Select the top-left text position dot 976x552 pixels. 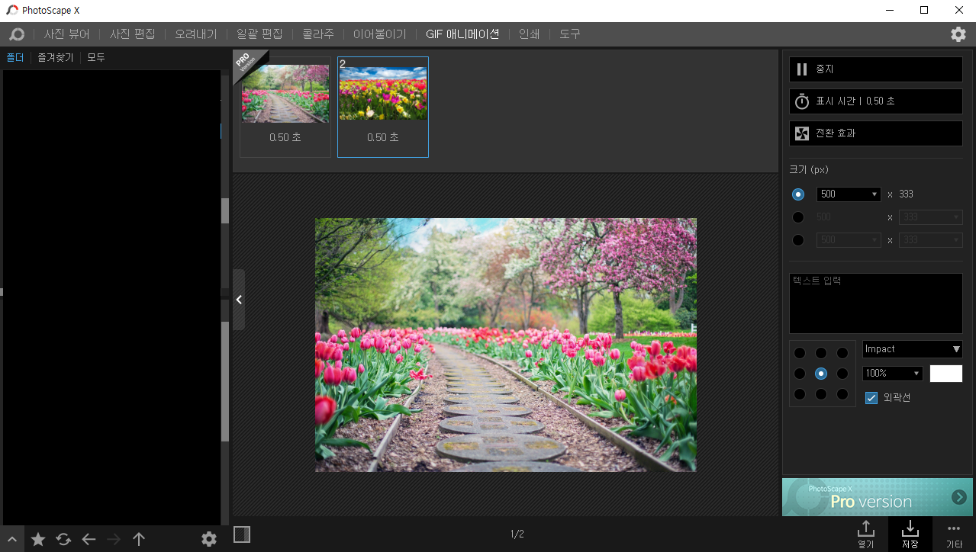pos(800,352)
